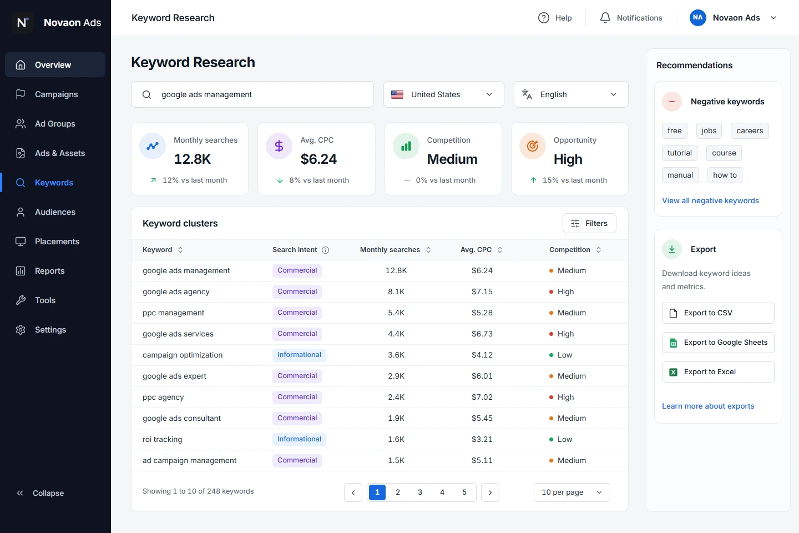The image size is (799, 533).
Task: Open Campaigns in the sidebar
Action: [x=55, y=94]
